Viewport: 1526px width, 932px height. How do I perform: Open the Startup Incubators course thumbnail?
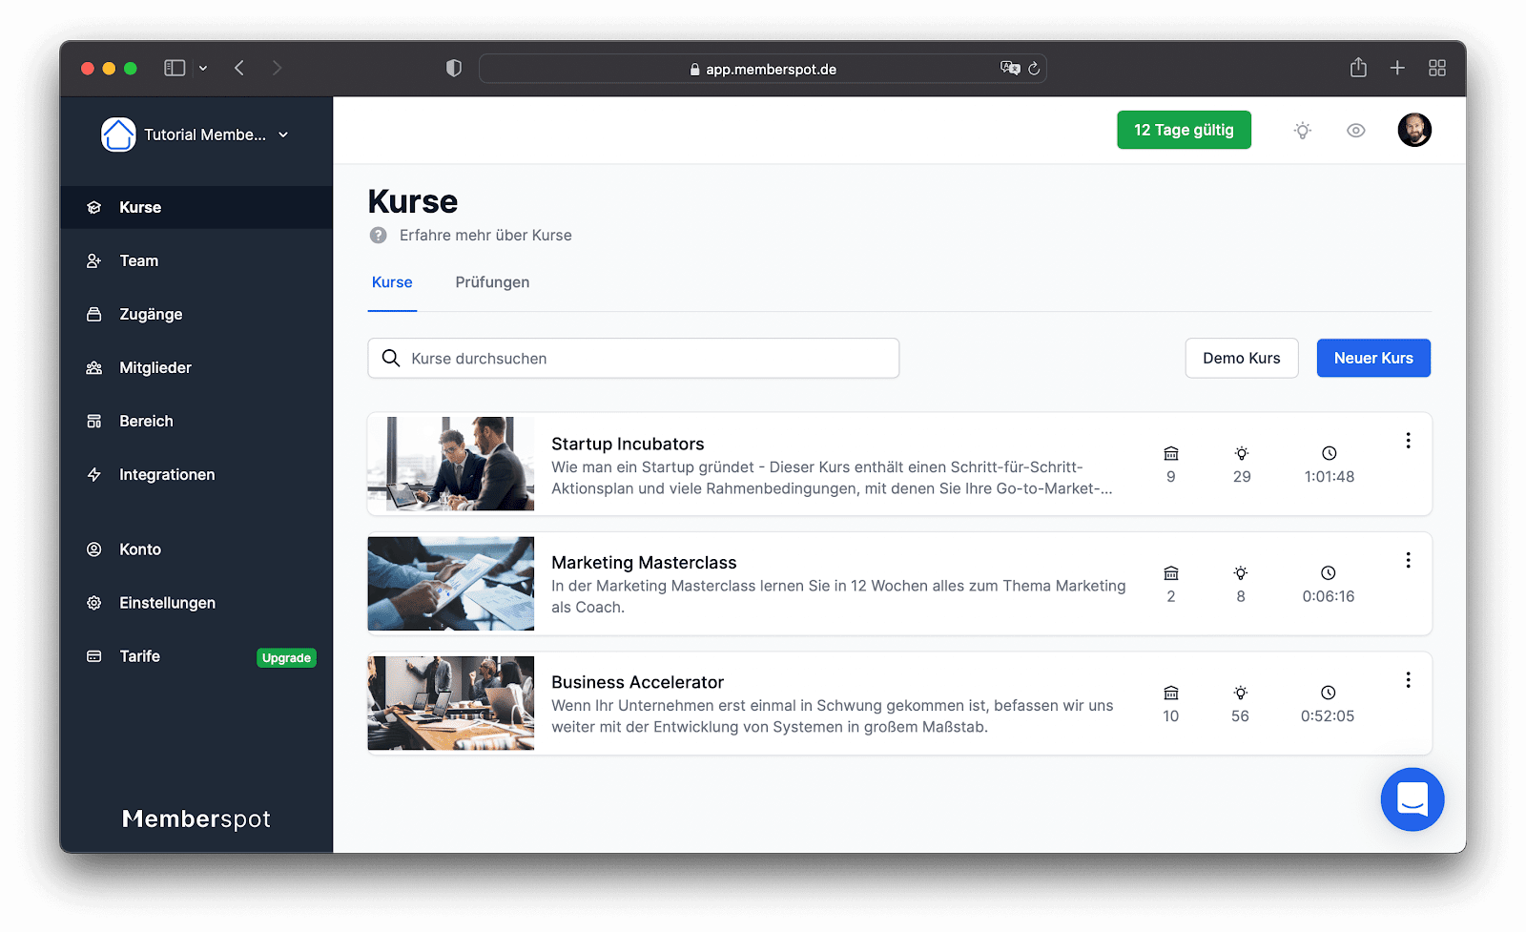coord(451,464)
